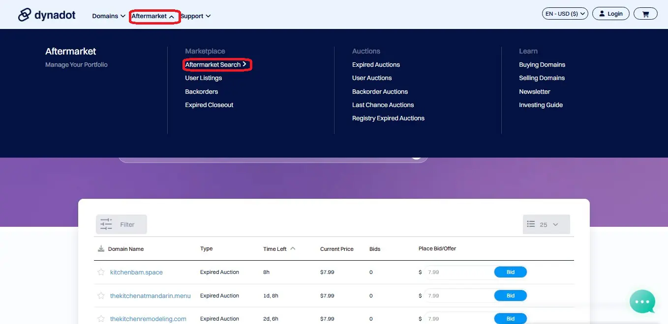Viewport: 668px width, 324px height.
Task: Click the chat support bubble icon
Action: tap(642, 301)
